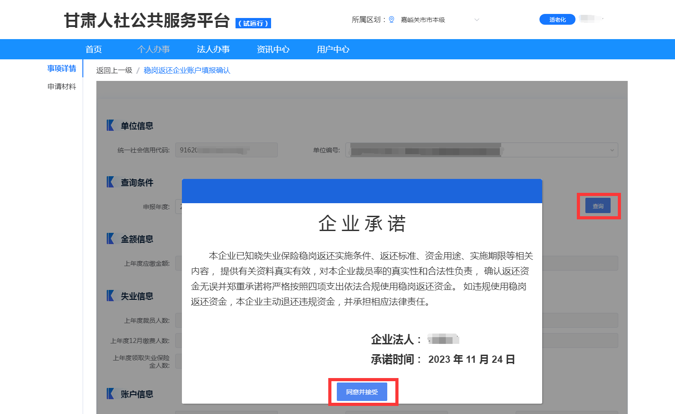Switch to the 资讯中心 tab
The width and height of the screenshot is (675, 414).
pos(273,49)
